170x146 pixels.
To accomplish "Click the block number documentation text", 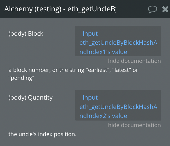I will 73,70.
